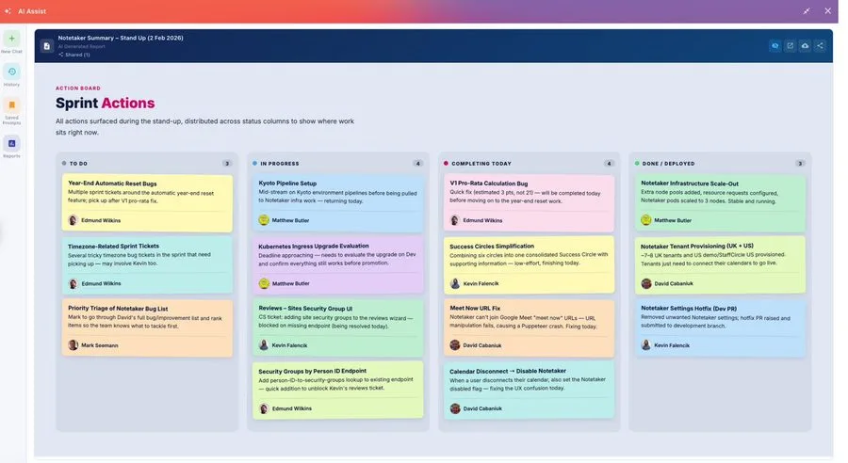The width and height of the screenshot is (848, 463).
Task: Click Kevin Falencik avatar on Reviews – Sites card
Action: pos(264,344)
